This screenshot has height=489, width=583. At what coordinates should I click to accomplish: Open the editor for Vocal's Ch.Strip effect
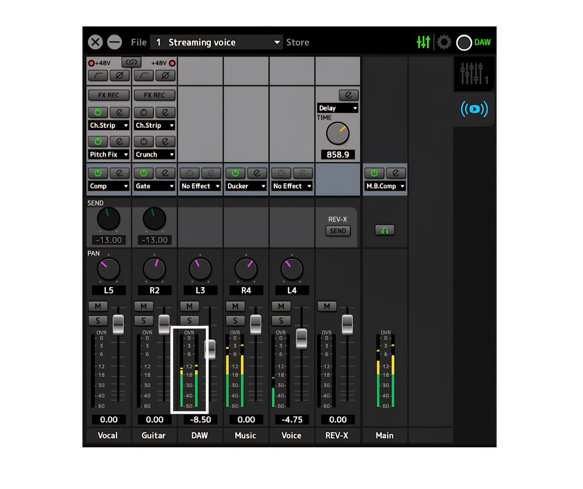click(119, 112)
